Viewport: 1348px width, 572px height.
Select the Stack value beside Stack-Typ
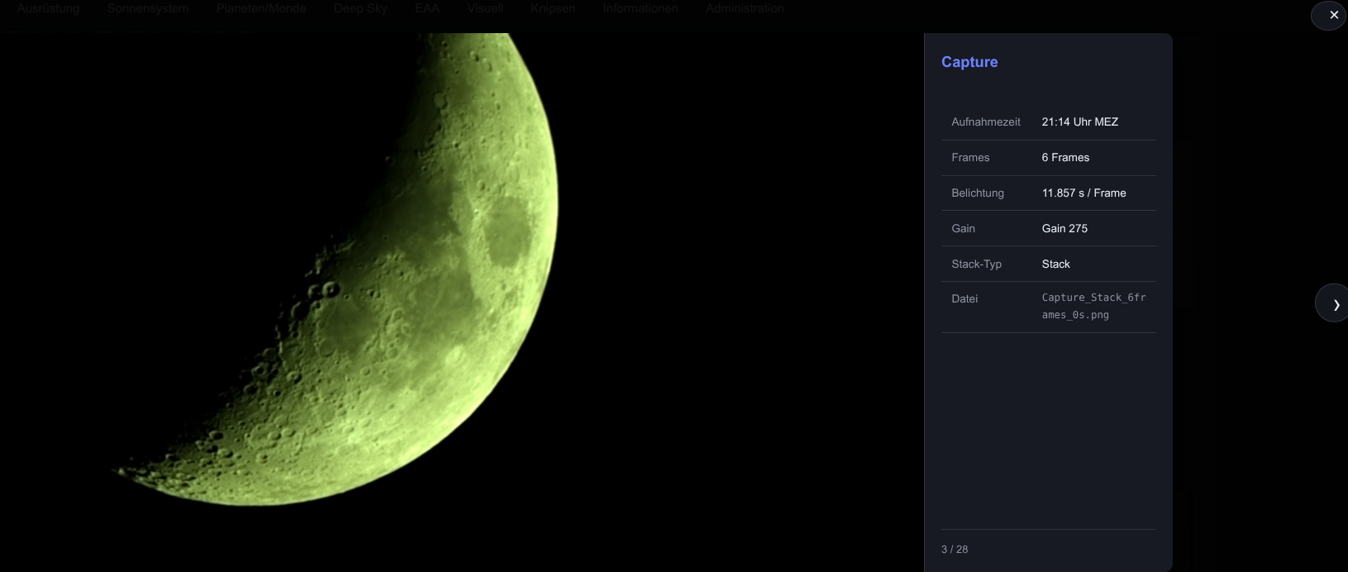pos(1055,264)
